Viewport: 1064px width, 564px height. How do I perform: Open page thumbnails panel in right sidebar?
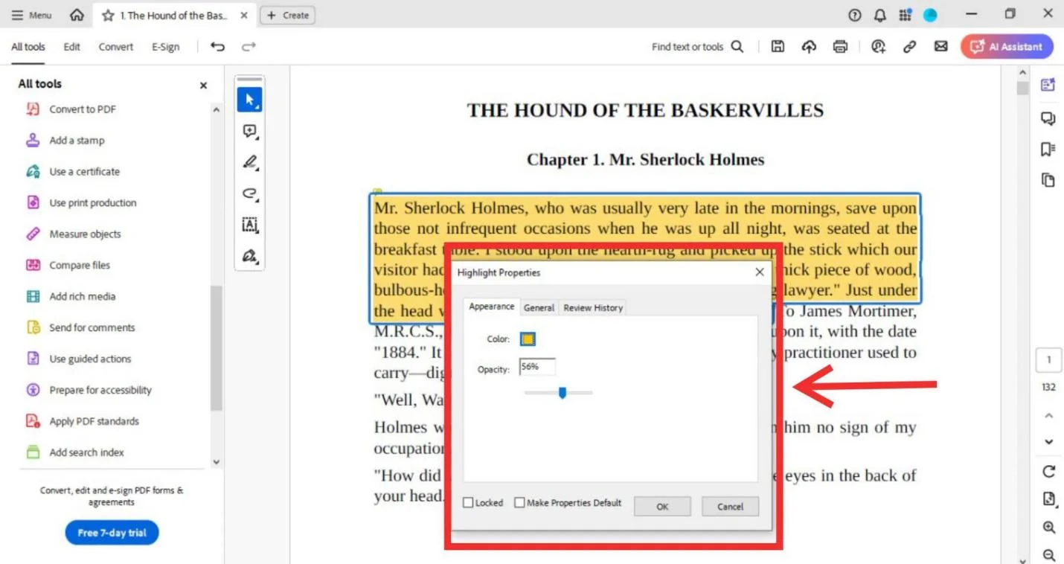1048,180
